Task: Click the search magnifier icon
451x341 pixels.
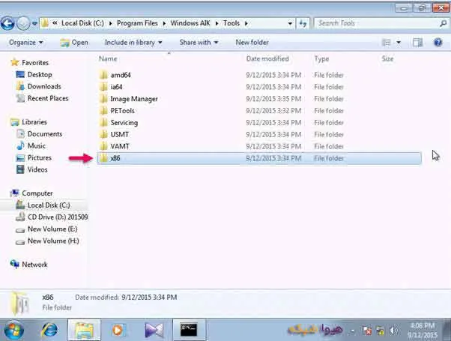Action: click(443, 23)
